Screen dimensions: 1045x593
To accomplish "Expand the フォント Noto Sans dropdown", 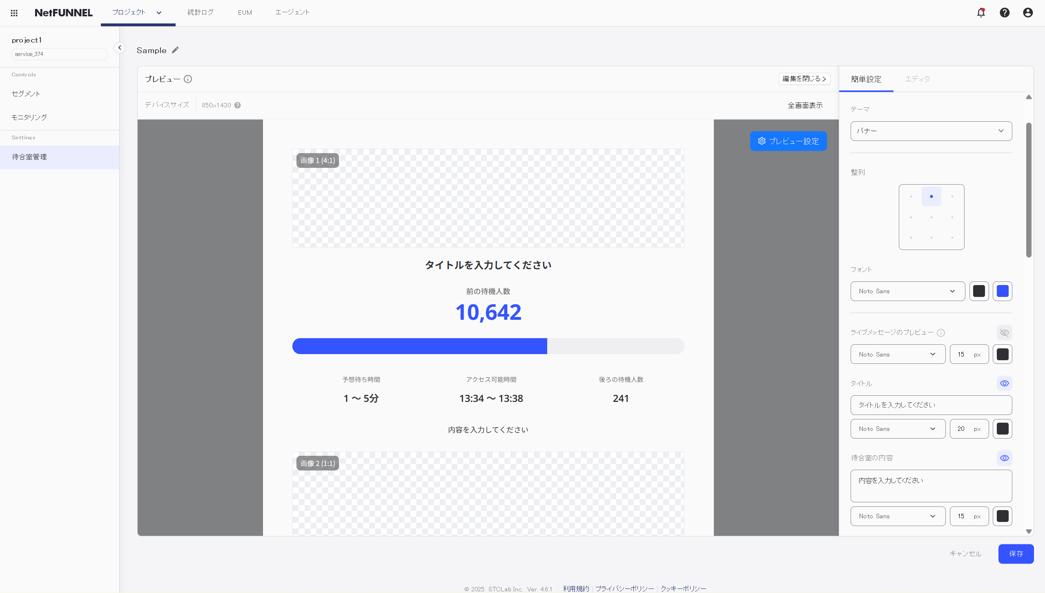I will point(907,291).
